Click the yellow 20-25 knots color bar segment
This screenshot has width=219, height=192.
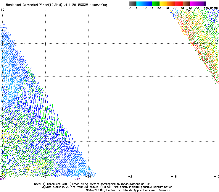coord(163,4)
